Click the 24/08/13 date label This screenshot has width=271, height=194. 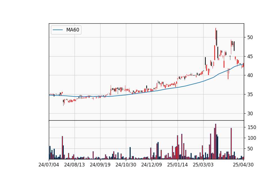(75, 165)
